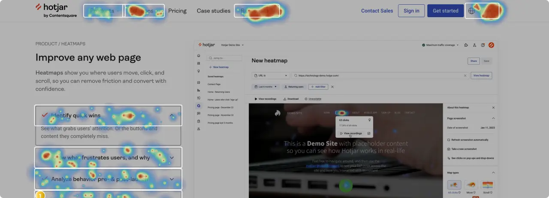Open the Hotjar Demo Site dropdown
549x198 pixels.
point(232,45)
